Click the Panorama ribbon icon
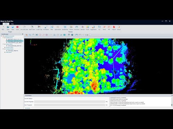This screenshot has width=173, height=129. tap(77, 28)
